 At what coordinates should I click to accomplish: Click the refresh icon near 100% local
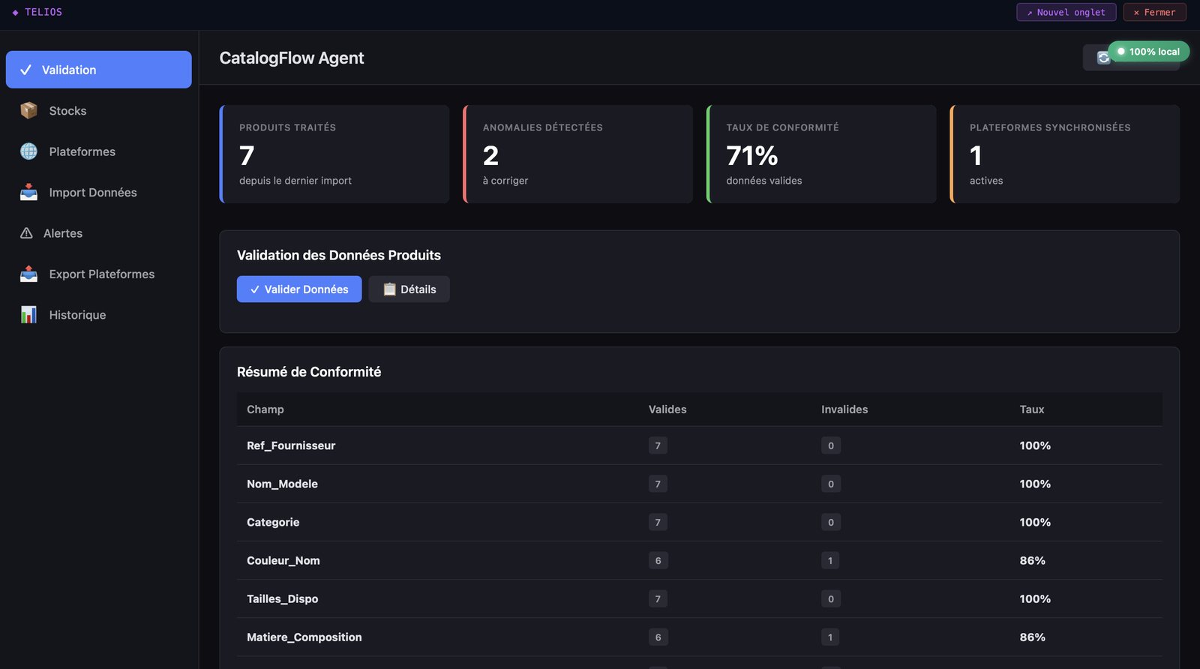pos(1103,58)
